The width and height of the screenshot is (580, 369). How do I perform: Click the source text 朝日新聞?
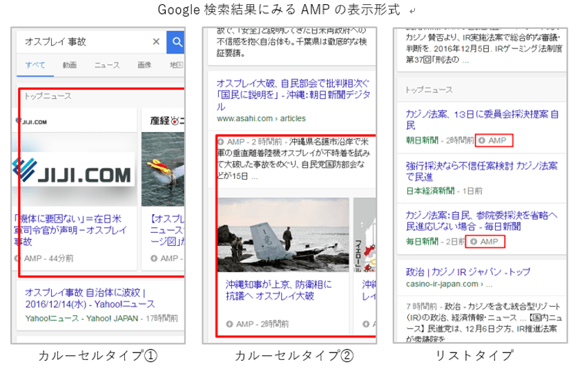pyautogui.click(x=422, y=140)
